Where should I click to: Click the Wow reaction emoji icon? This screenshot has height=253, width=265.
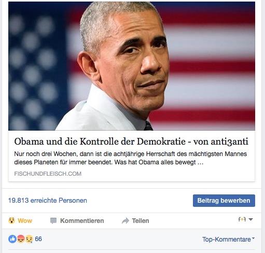[x=11, y=220]
